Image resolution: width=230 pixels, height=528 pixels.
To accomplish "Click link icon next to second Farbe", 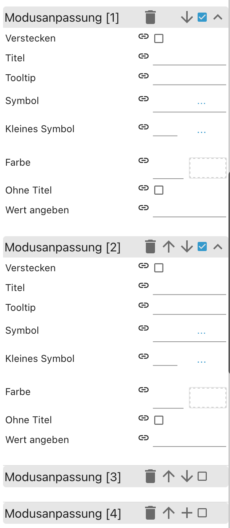I will click(x=143, y=390).
